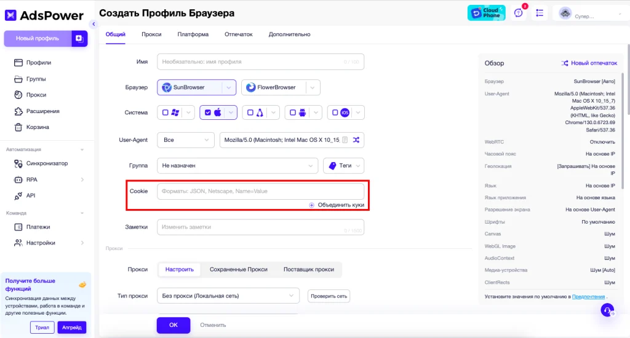This screenshot has width=630, height=338.
Task: Select the Настроить proxy option
Action: (x=180, y=270)
